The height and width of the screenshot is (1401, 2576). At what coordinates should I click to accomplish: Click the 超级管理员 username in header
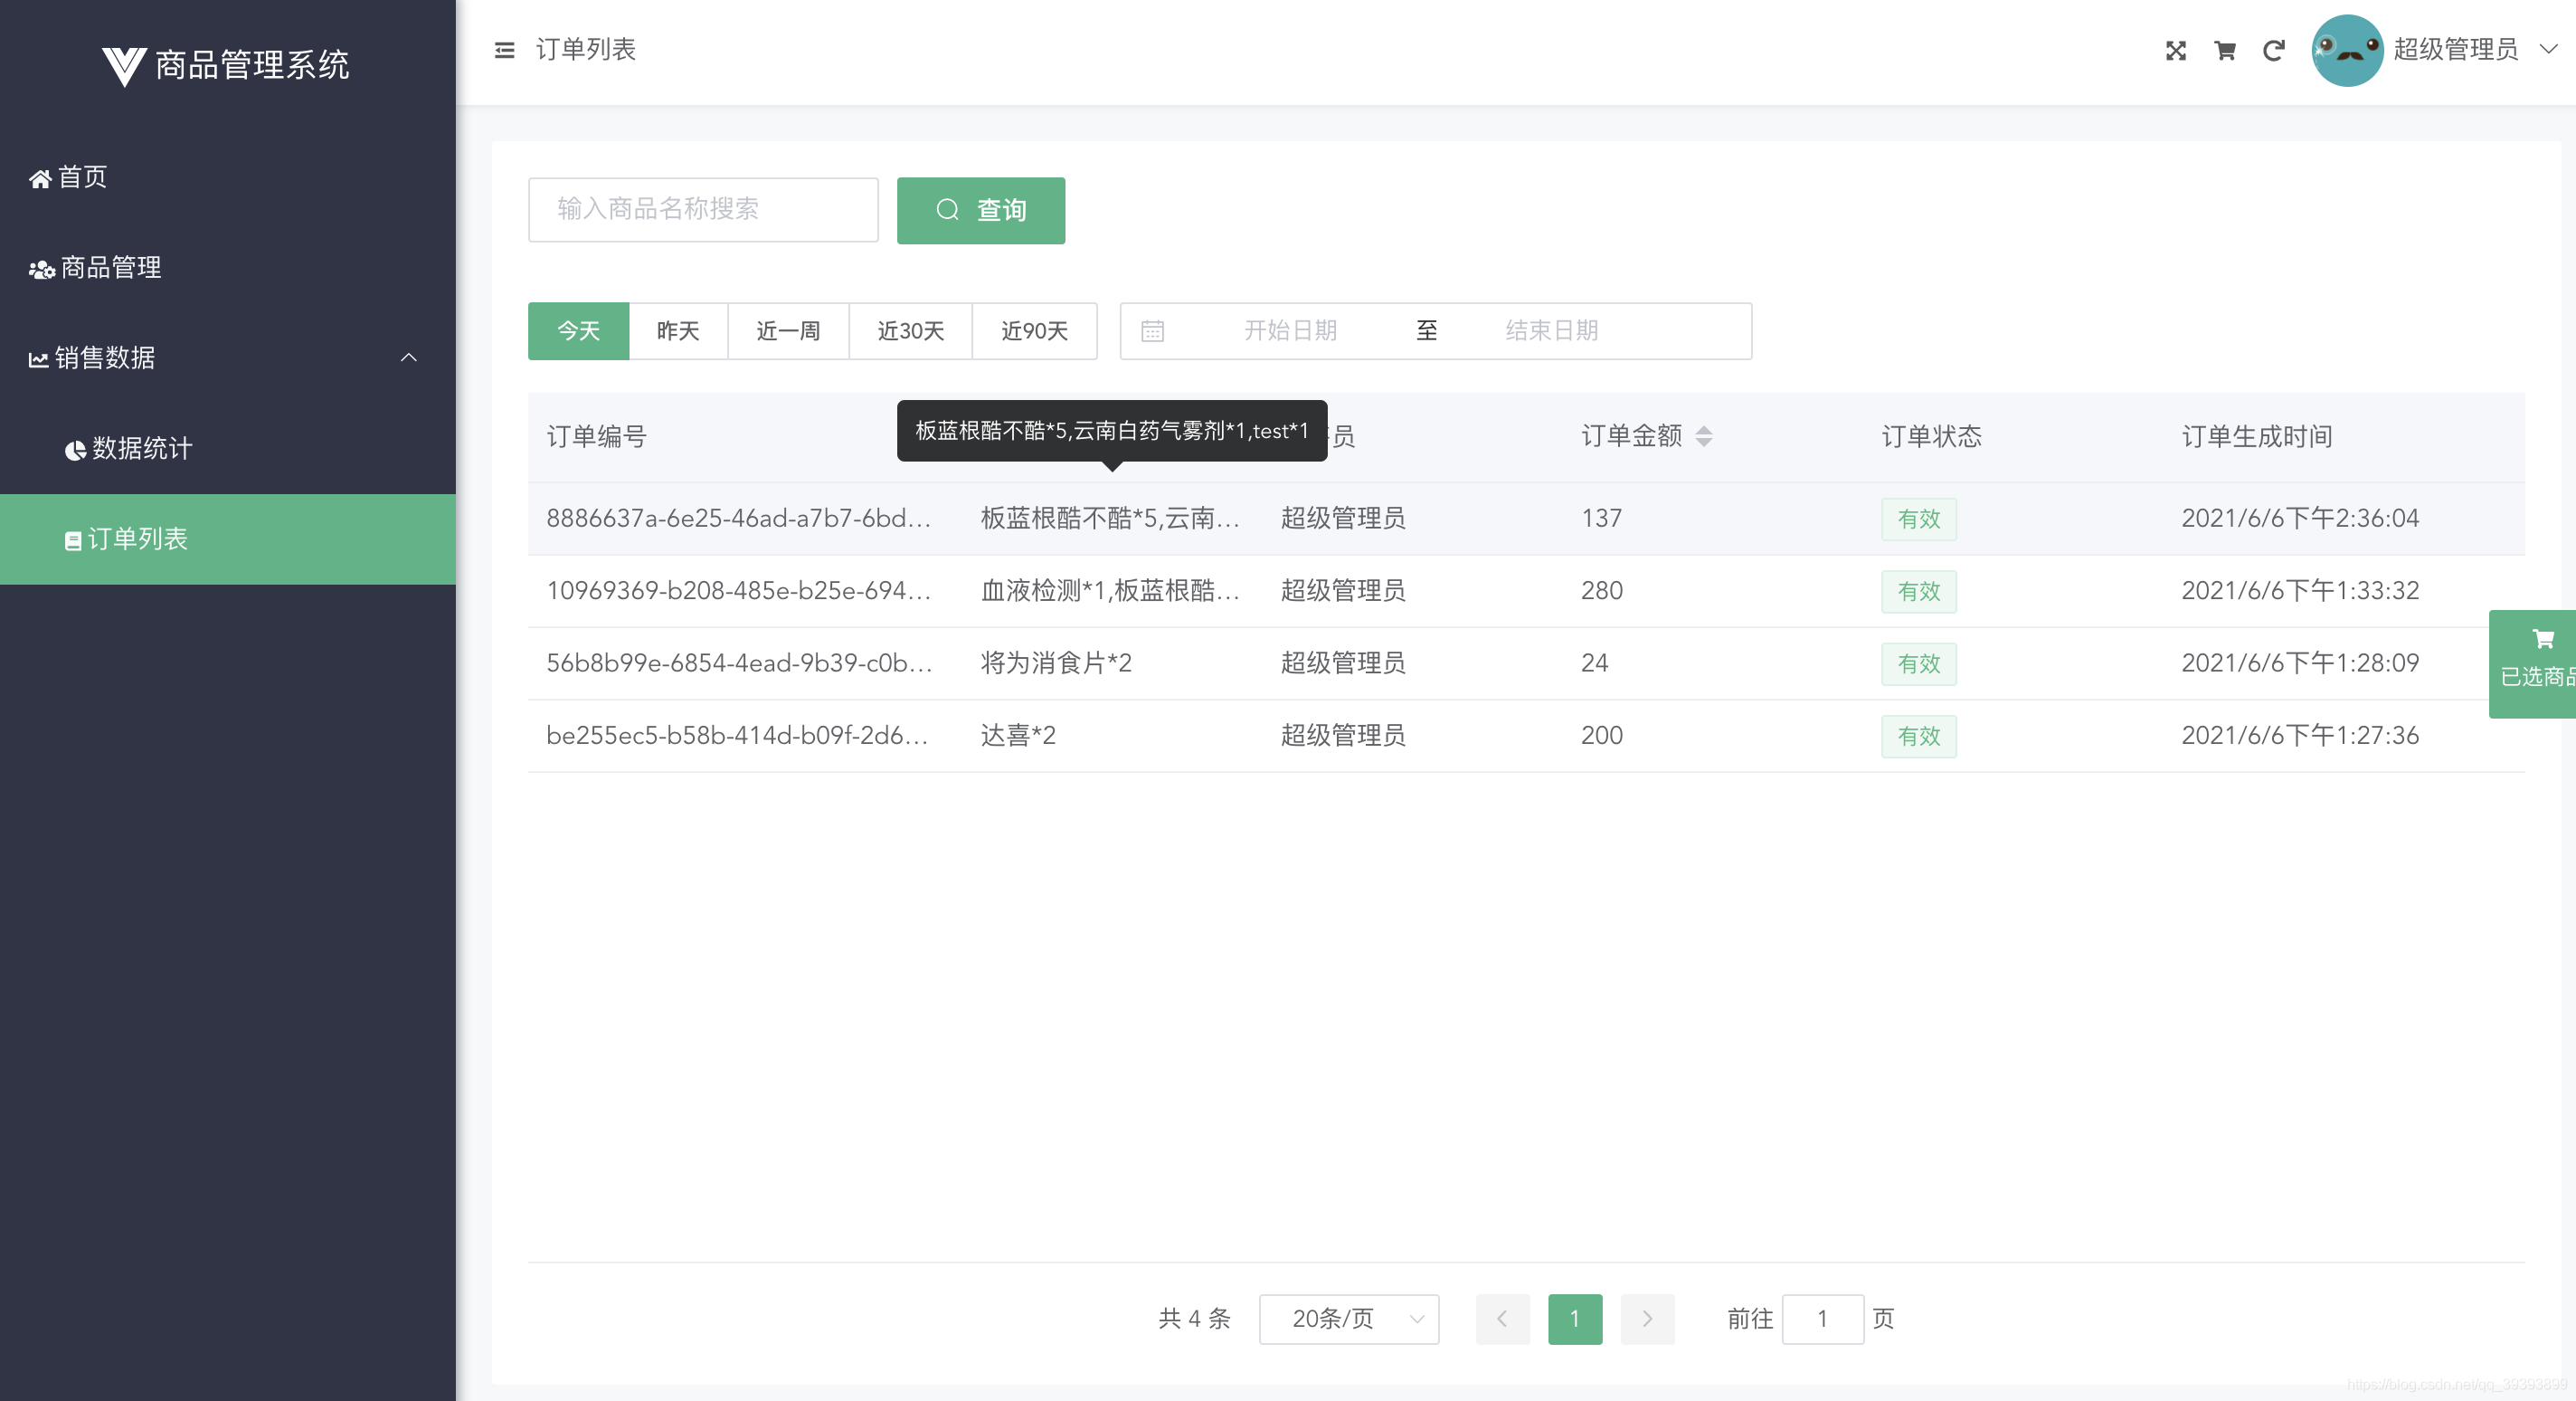[2455, 49]
